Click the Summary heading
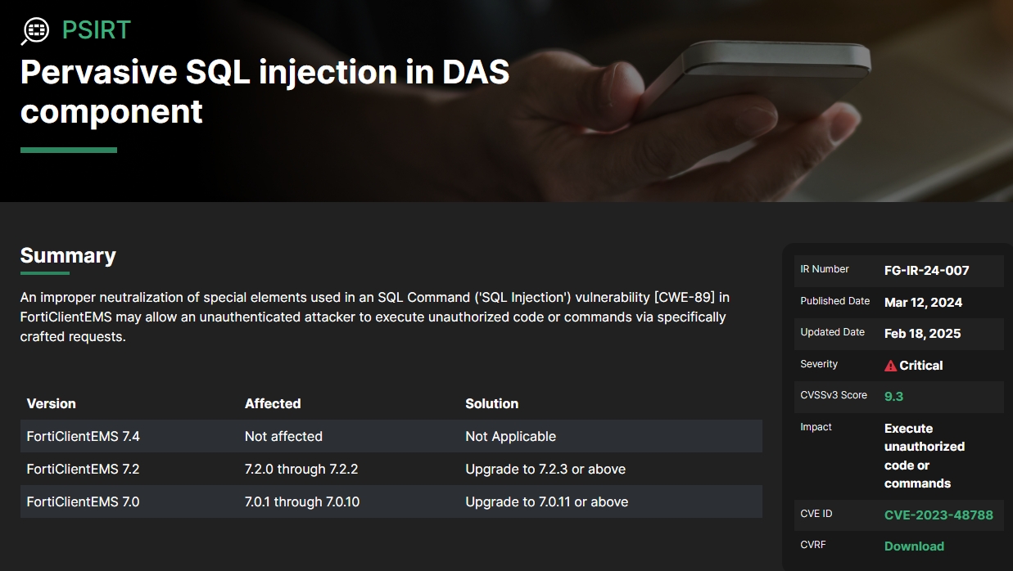This screenshot has width=1013, height=571. [68, 255]
